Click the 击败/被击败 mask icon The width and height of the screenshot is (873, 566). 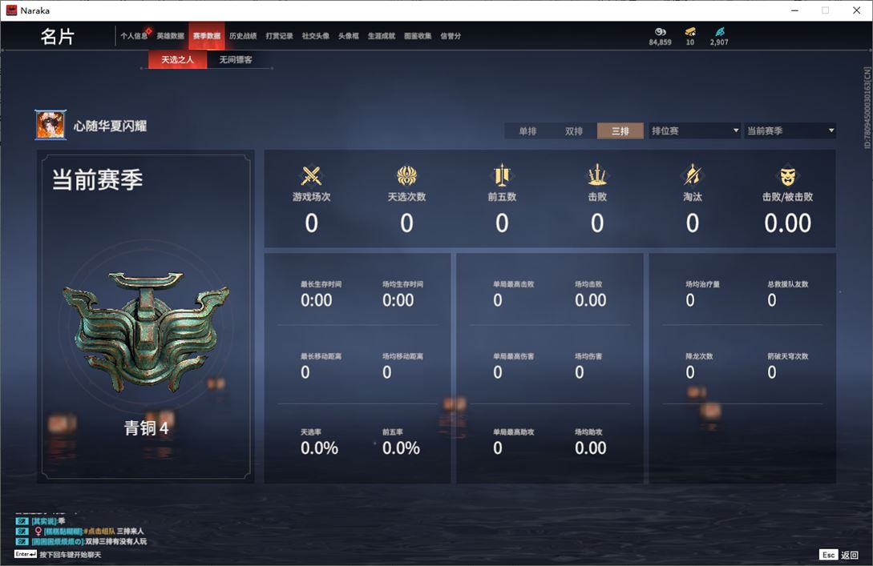tap(787, 176)
